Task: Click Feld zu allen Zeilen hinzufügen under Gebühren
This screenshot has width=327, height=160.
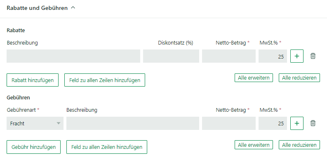Action: pos(107,147)
